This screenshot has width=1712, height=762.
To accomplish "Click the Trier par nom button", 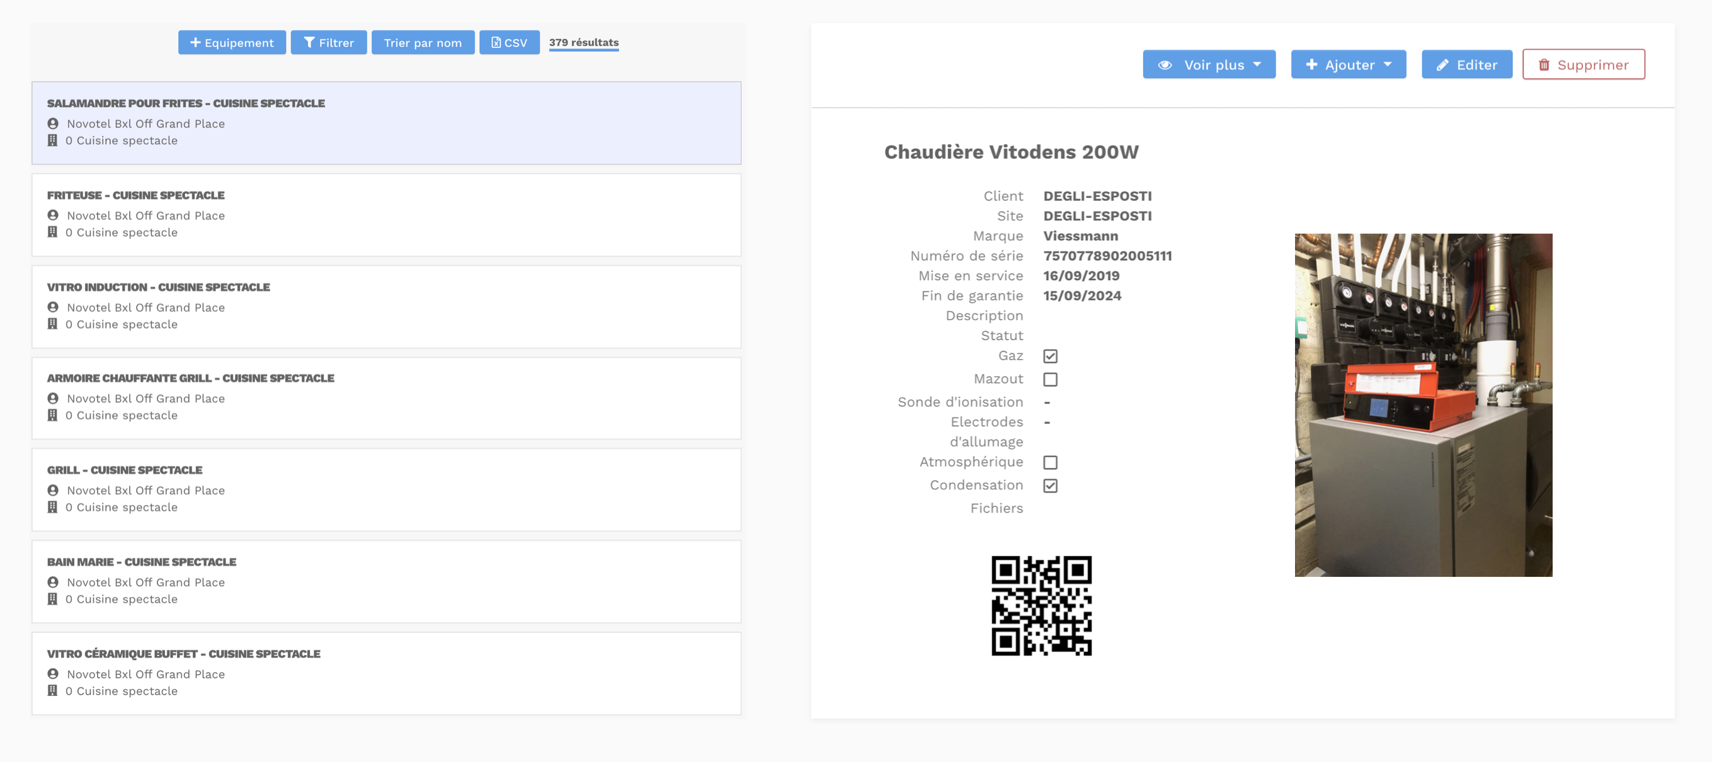I will click(x=423, y=42).
